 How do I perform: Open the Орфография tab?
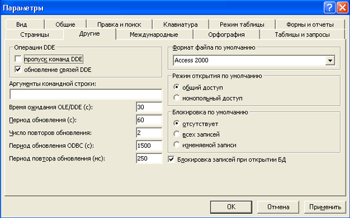click(x=226, y=35)
